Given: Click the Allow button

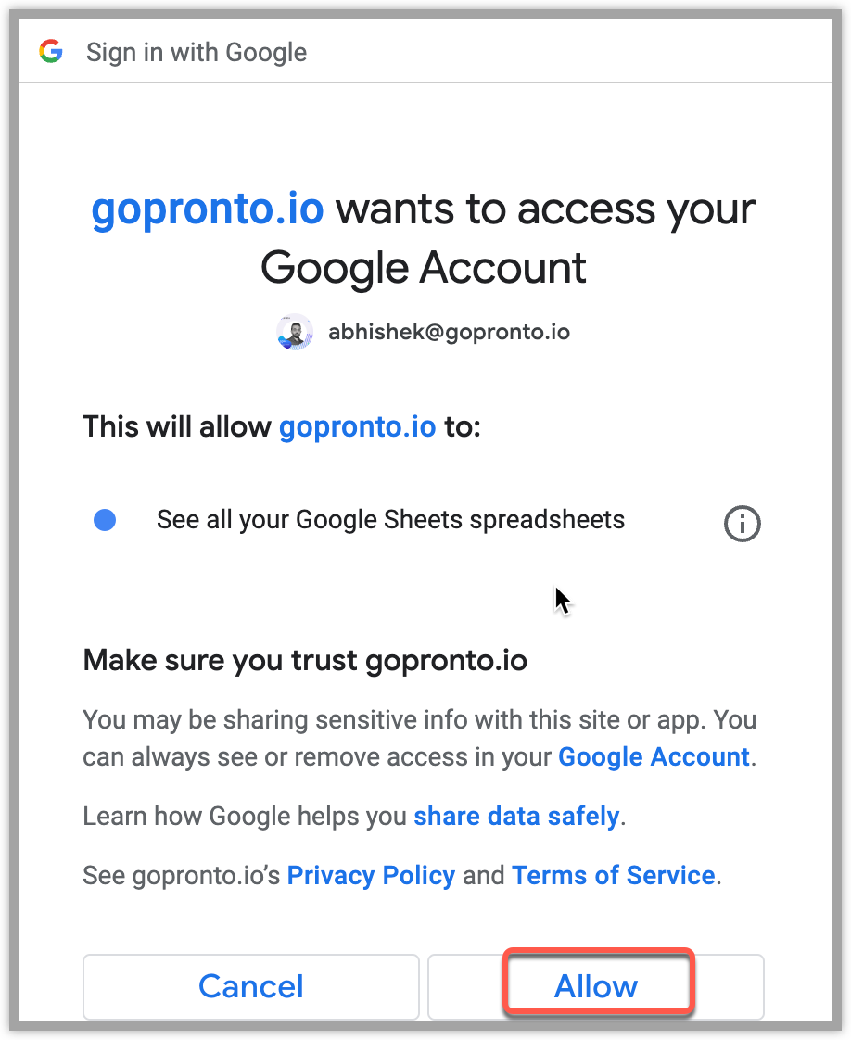Looking at the screenshot, I should pyautogui.click(x=596, y=986).
